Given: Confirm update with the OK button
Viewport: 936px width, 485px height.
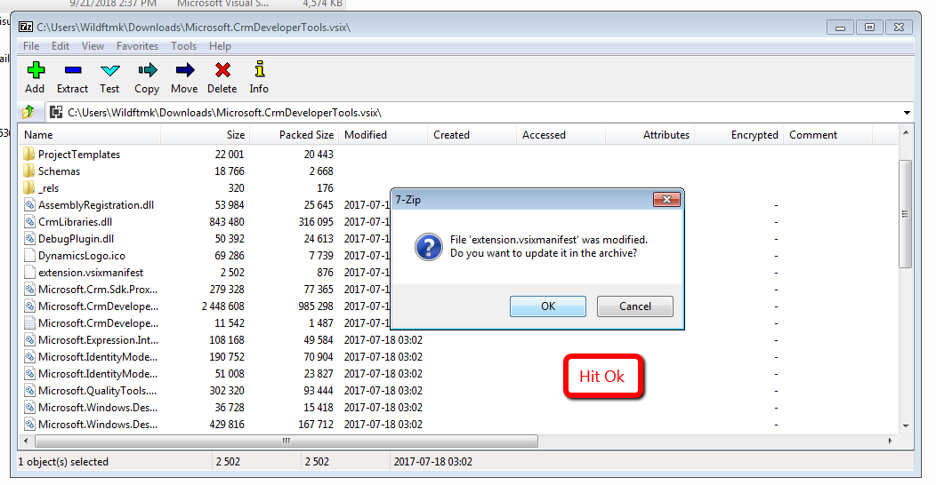Looking at the screenshot, I should (x=548, y=306).
